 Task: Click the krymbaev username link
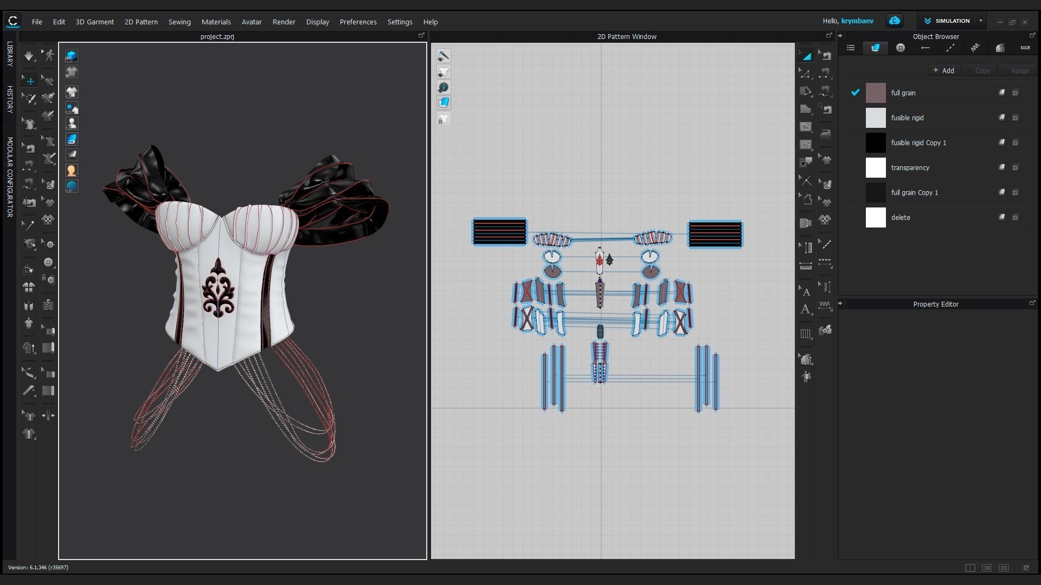click(857, 21)
